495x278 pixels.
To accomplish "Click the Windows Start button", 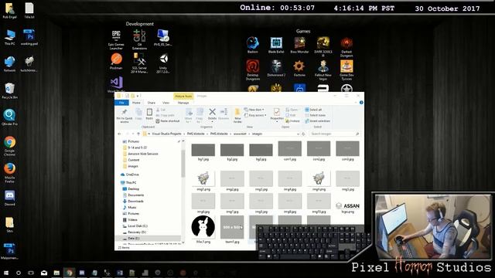I will (5, 273).
